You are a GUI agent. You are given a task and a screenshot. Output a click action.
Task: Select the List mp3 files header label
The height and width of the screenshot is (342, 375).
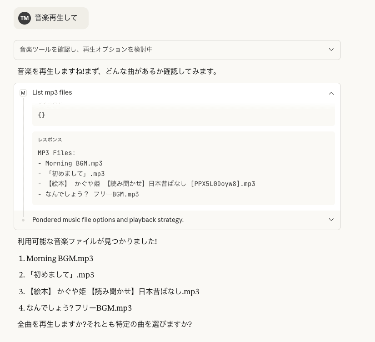click(51, 92)
